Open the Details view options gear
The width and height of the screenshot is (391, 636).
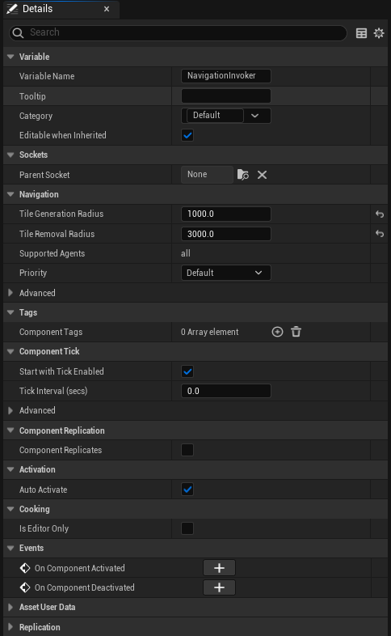pyautogui.click(x=378, y=33)
